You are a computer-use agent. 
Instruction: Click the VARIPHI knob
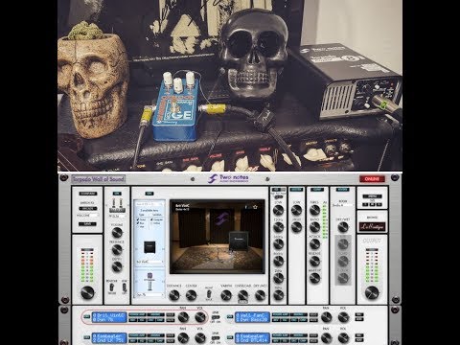(x=226, y=295)
